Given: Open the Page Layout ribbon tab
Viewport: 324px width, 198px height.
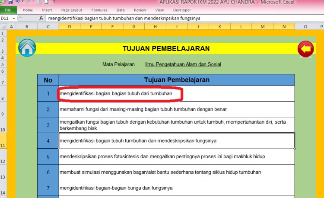Looking at the screenshot, I should pos(71,10).
